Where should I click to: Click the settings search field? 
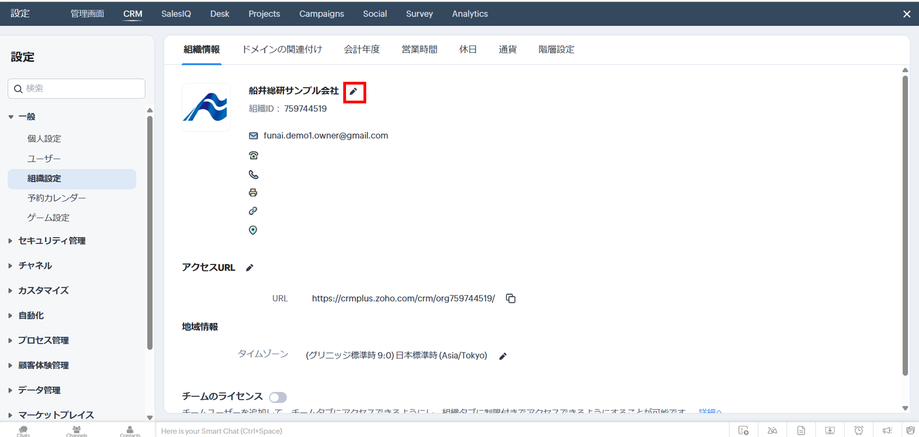tap(77, 89)
